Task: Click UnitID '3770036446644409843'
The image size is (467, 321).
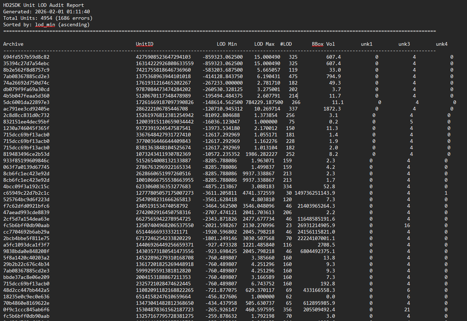Action: coord(163,141)
